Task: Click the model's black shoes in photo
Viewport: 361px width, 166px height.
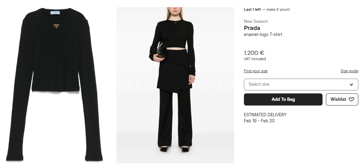Action: [174, 149]
